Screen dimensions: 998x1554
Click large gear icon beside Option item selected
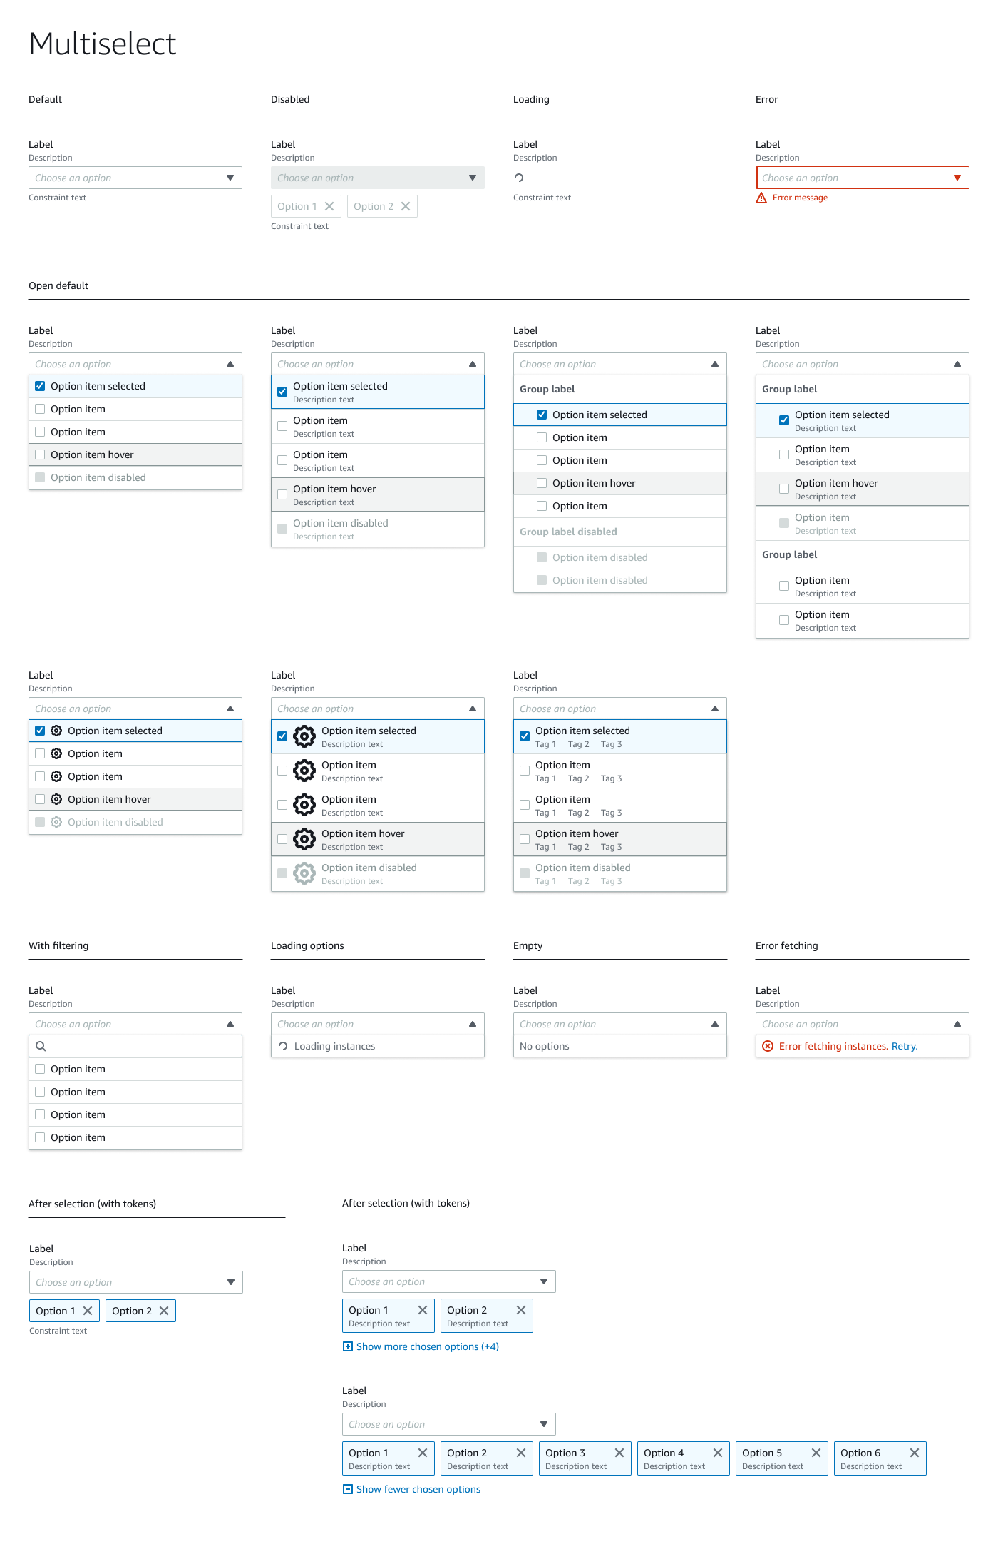(304, 736)
